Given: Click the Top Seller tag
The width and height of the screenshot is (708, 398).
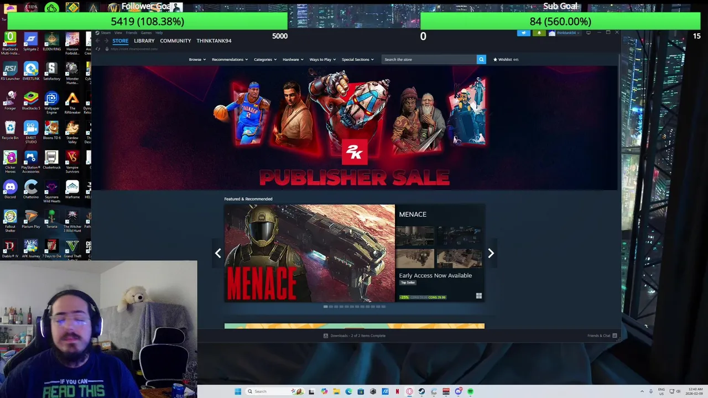Looking at the screenshot, I should (x=408, y=282).
